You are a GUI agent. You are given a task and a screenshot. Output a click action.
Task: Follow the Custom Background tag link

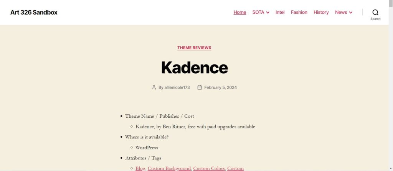click(169, 168)
